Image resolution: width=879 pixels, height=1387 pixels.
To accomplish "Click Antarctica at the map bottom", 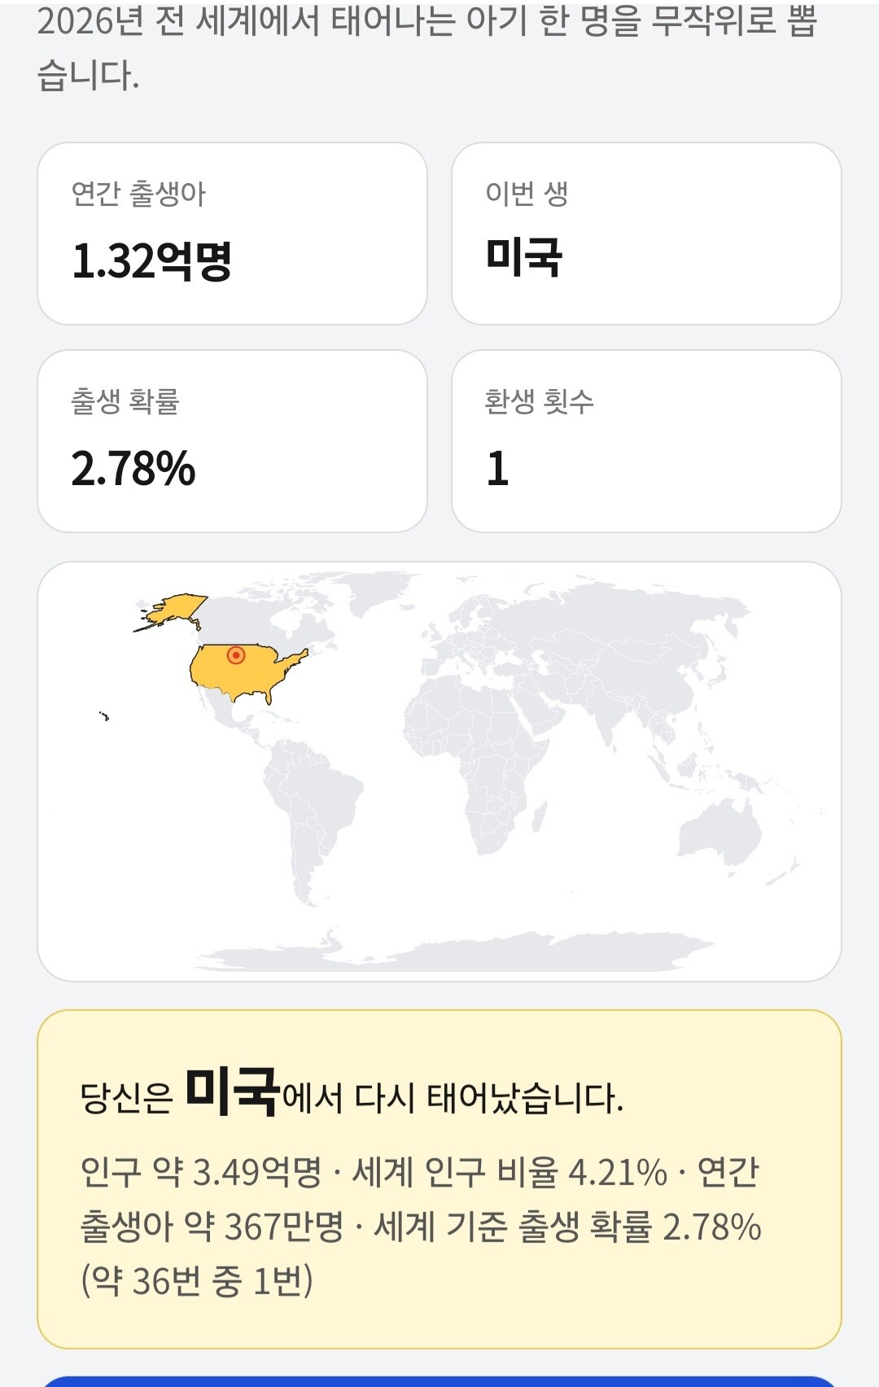I will click(456, 951).
